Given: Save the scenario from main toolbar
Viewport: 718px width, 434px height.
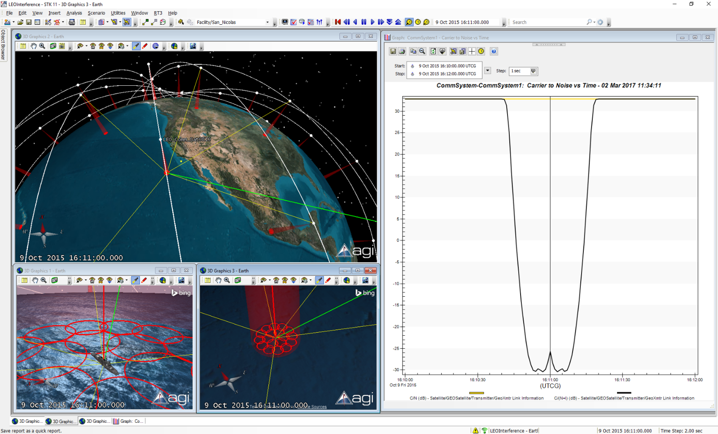Looking at the screenshot, I should click(29, 22).
